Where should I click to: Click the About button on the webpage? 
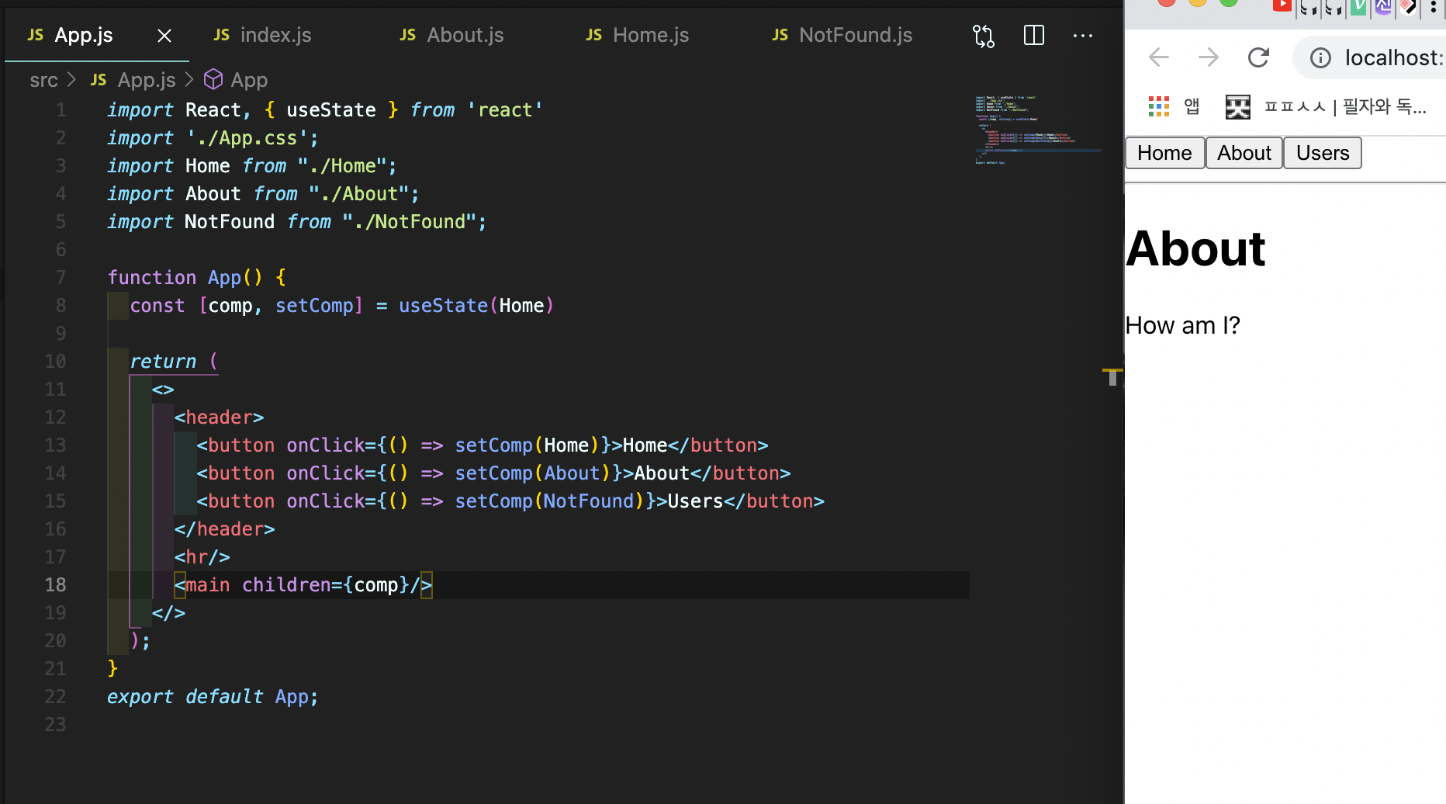click(1244, 152)
